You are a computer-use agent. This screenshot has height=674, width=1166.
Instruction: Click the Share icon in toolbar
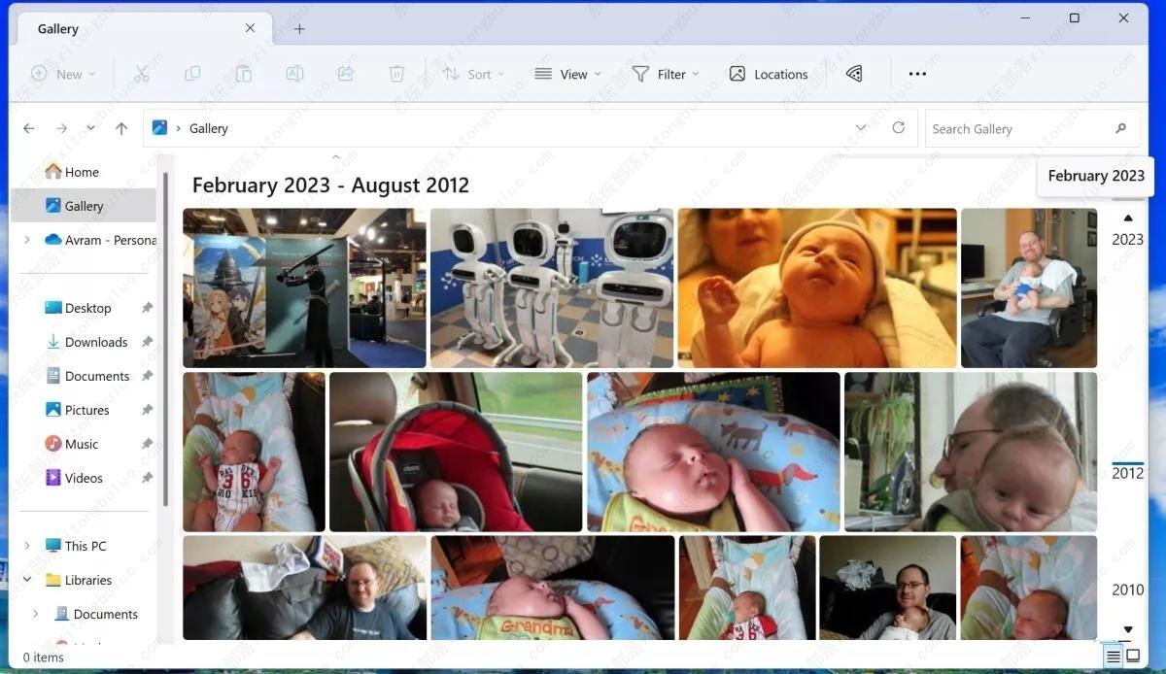345,74
